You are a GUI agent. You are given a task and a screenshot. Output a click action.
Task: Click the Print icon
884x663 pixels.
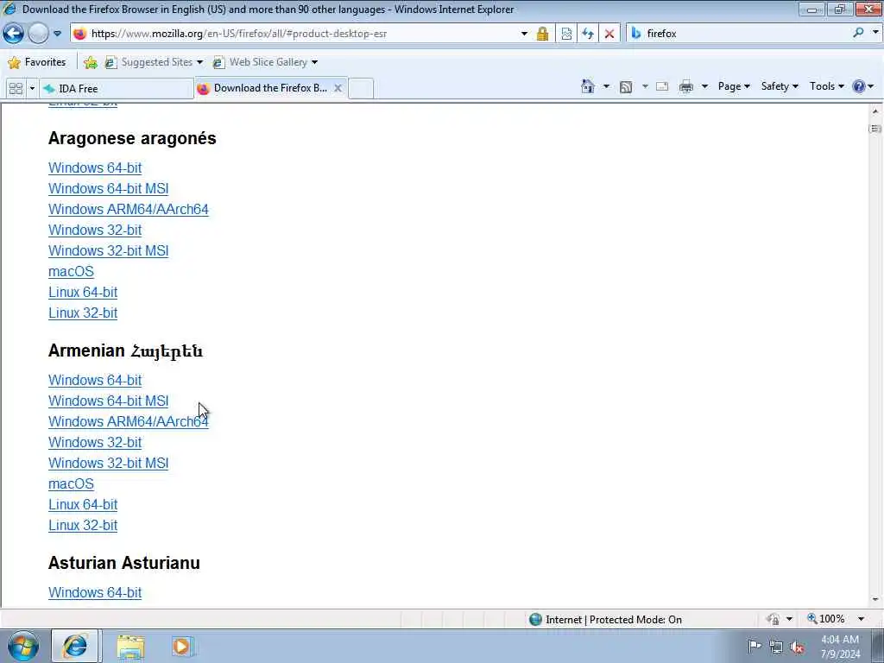coord(686,86)
